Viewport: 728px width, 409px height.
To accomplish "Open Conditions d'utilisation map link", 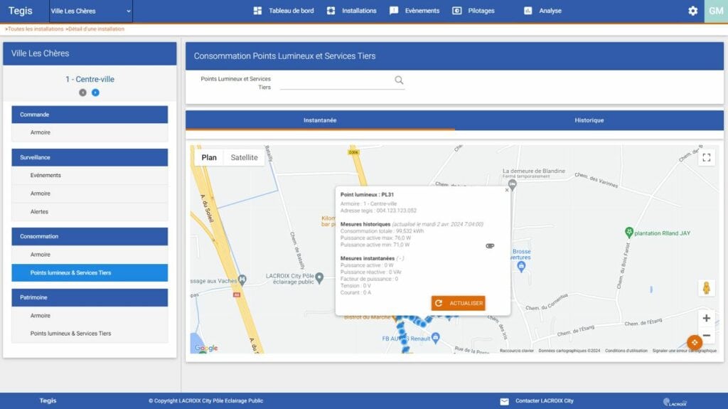I will click(x=626, y=351).
